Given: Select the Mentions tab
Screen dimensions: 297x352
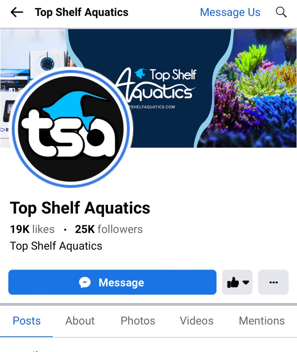Looking at the screenshot, I should 262,321.
